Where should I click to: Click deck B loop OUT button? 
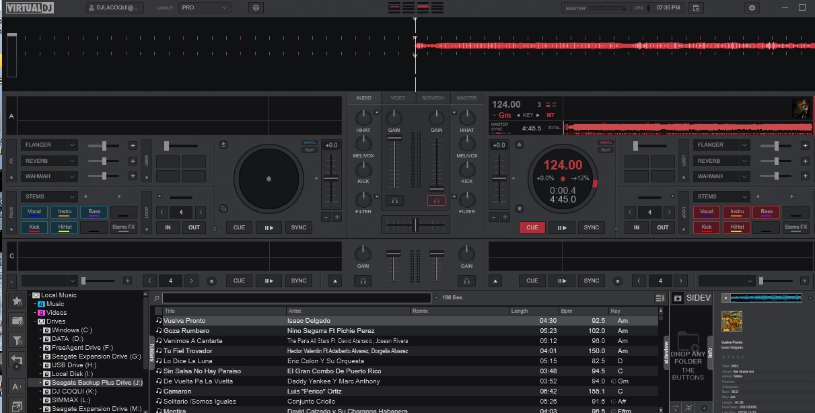pyautogui.click(x=662, y=227)
